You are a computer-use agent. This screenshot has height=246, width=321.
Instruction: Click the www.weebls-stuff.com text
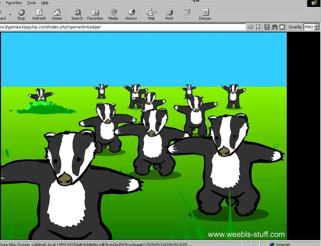tap(246, 234)
